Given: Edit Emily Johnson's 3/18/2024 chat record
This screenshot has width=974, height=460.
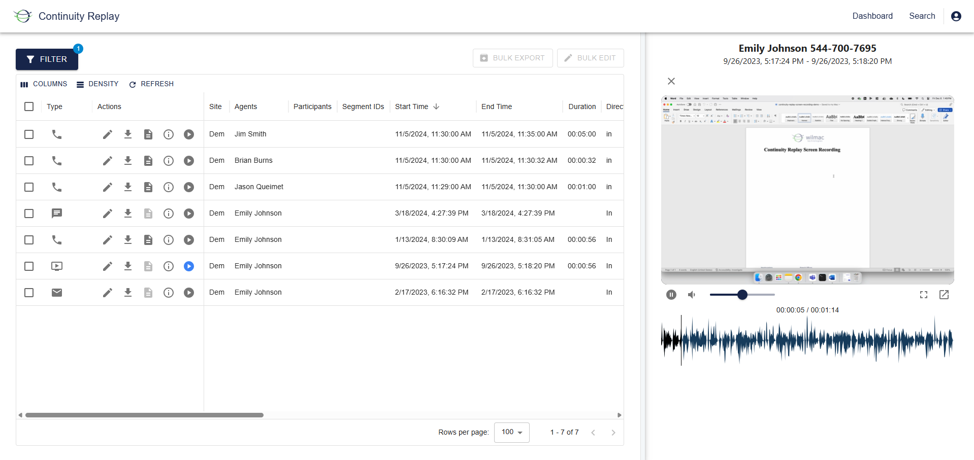Looking at the screenshot, I should click(x=108, y=214).
